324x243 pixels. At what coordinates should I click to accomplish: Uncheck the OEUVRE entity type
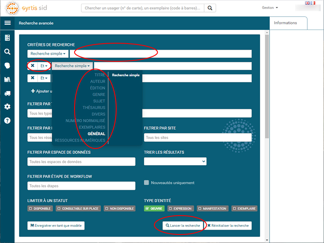[154, 208]
